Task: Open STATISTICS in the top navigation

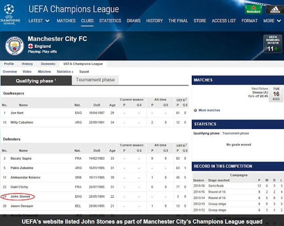Action: [110, 21]
